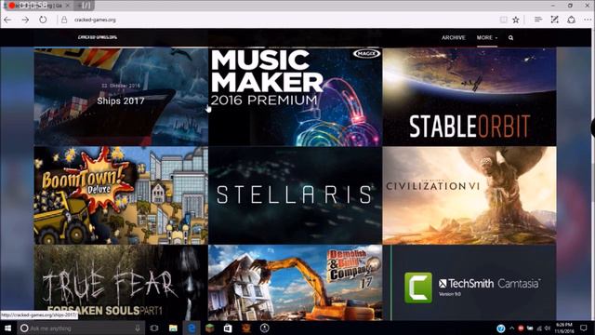Open True Fear Forsaken Souls tile
Screen dimensions: 595x335
tap(121, 282)
